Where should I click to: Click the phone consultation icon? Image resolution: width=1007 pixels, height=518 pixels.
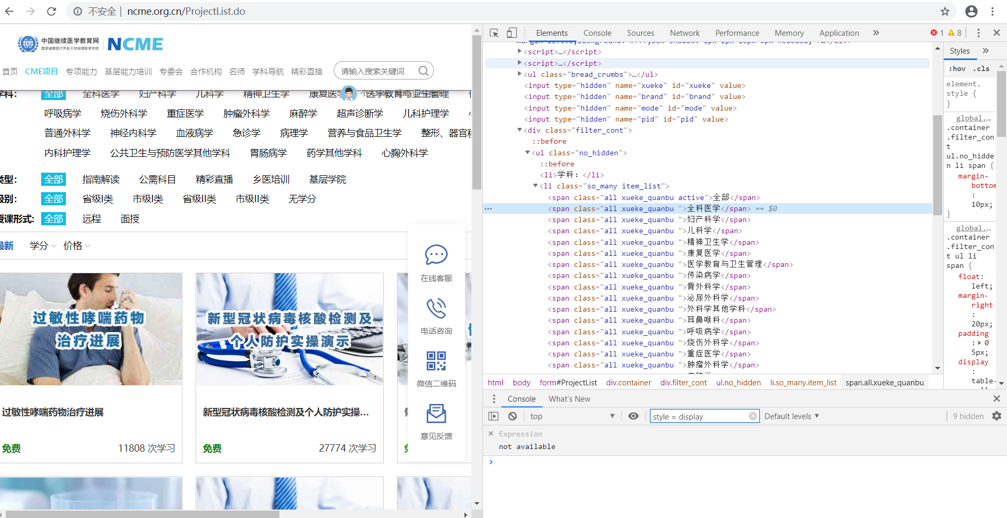[436, 308]
